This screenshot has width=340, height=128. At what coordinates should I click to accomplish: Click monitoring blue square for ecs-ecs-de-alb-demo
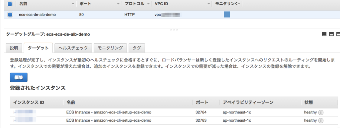click(x=227, y=15)
